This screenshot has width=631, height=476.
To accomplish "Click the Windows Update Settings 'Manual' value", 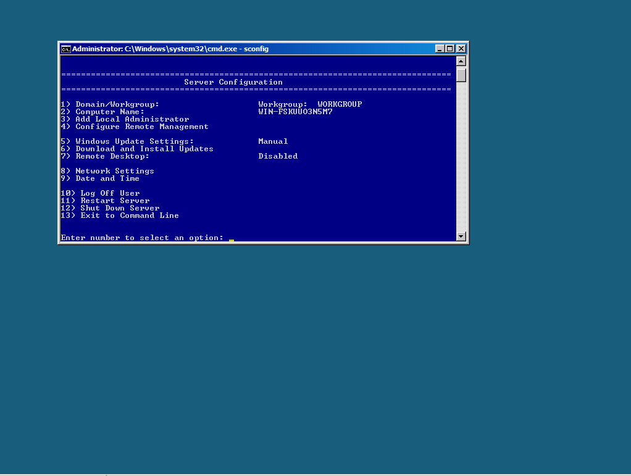I will coord(273,141).
